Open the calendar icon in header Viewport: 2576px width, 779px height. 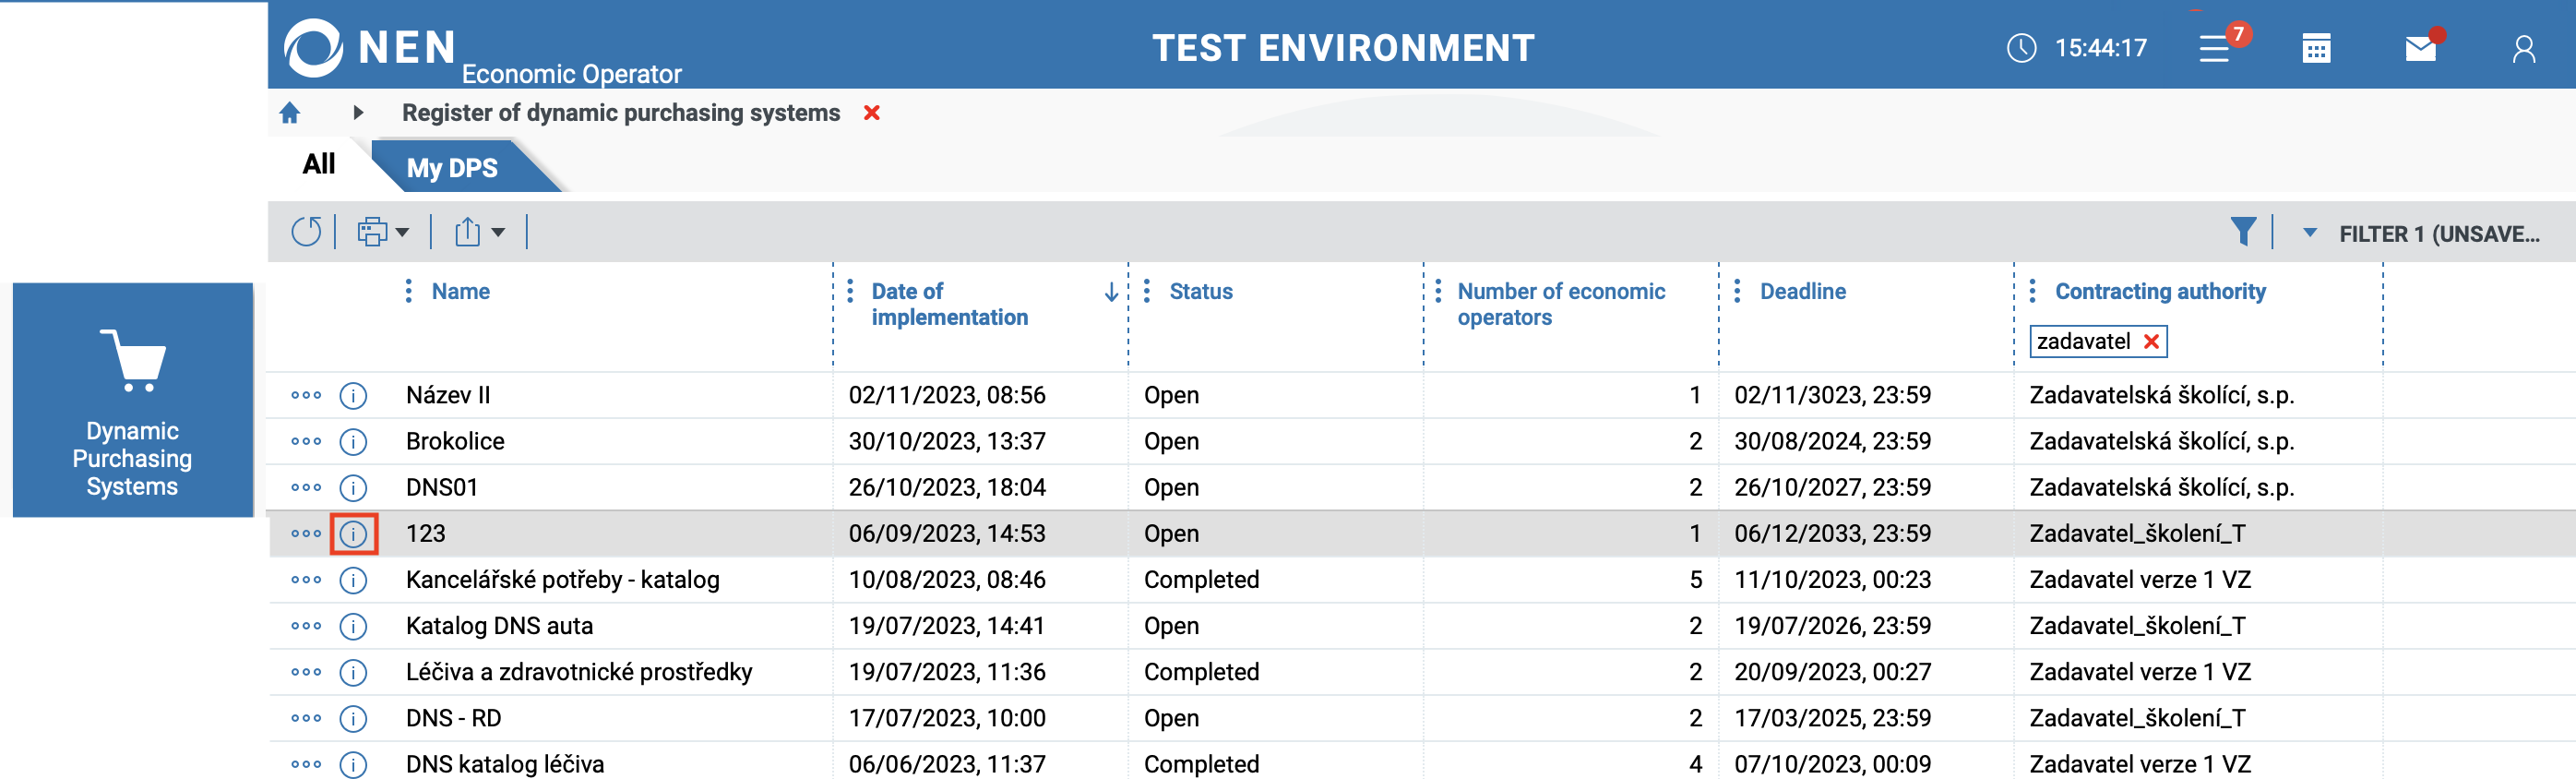click(2315, 48)
